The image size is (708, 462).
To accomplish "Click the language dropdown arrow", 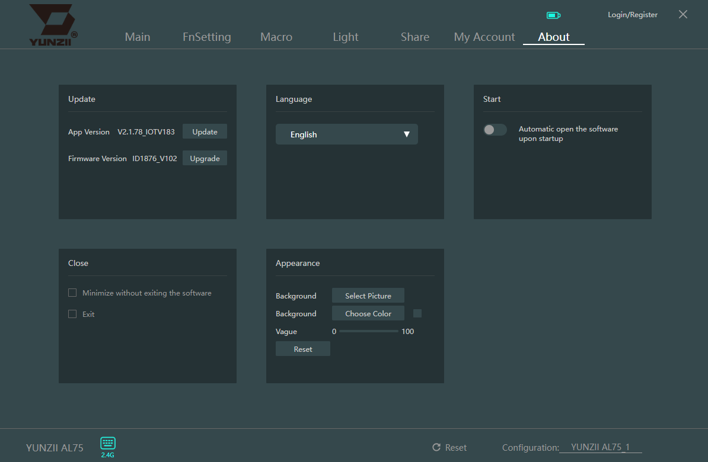I will 407,134.
